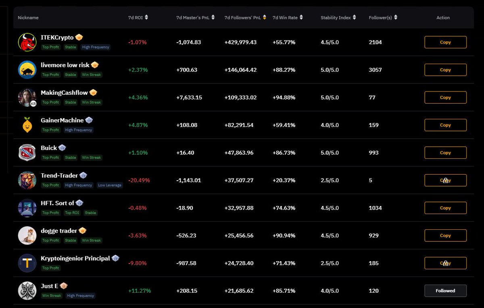Screen dimensions: 484x308
Task: Copy GainerMachine trader
Action: click(445, 125)
